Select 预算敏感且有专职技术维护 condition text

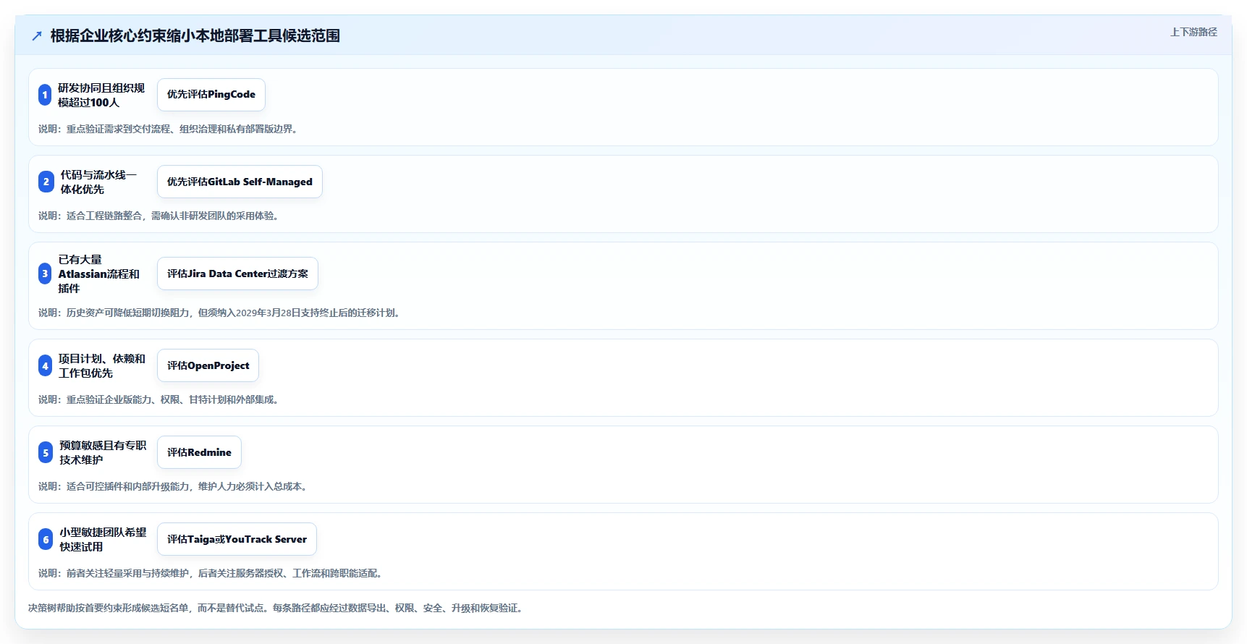click(x=103, y=452)
